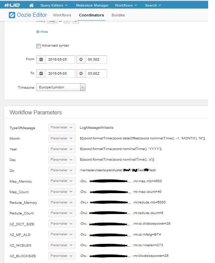Viewport: 215px width, 263px height.
Task: Open the To date calendar icon
Action: [x=41, y=74]
